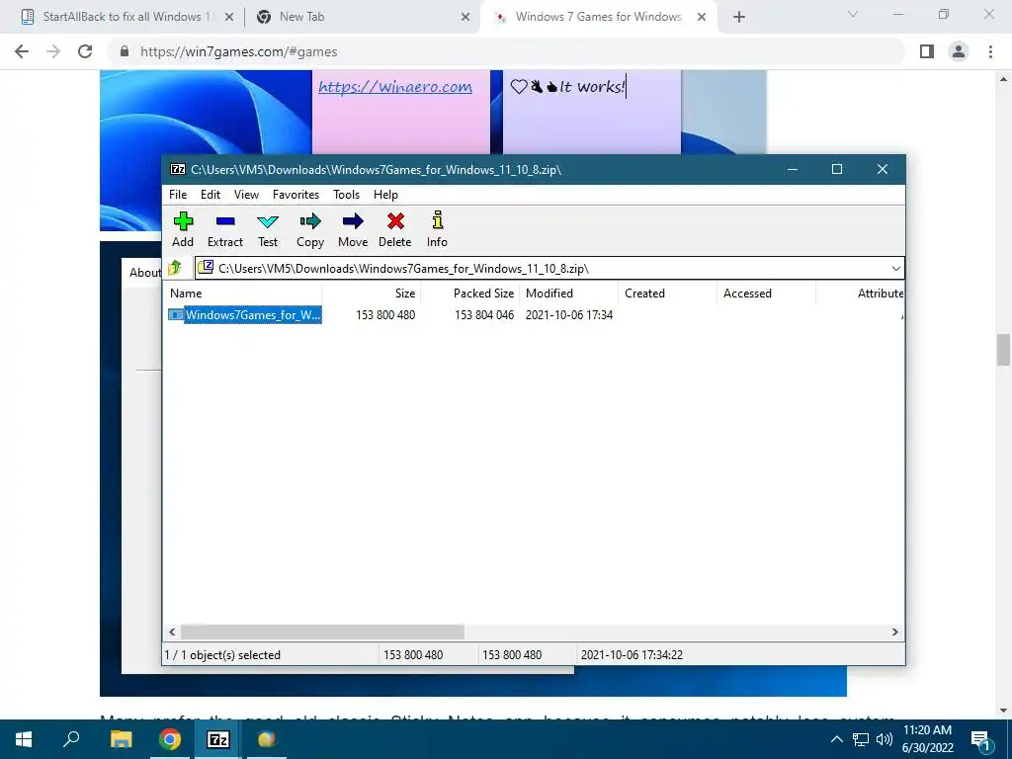
Task: Open a new browser tab
Action: point(739,18)
